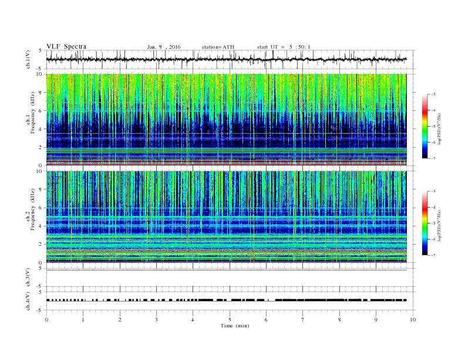Select the date text "Jan. 8, 2016"

pos(164,47)
